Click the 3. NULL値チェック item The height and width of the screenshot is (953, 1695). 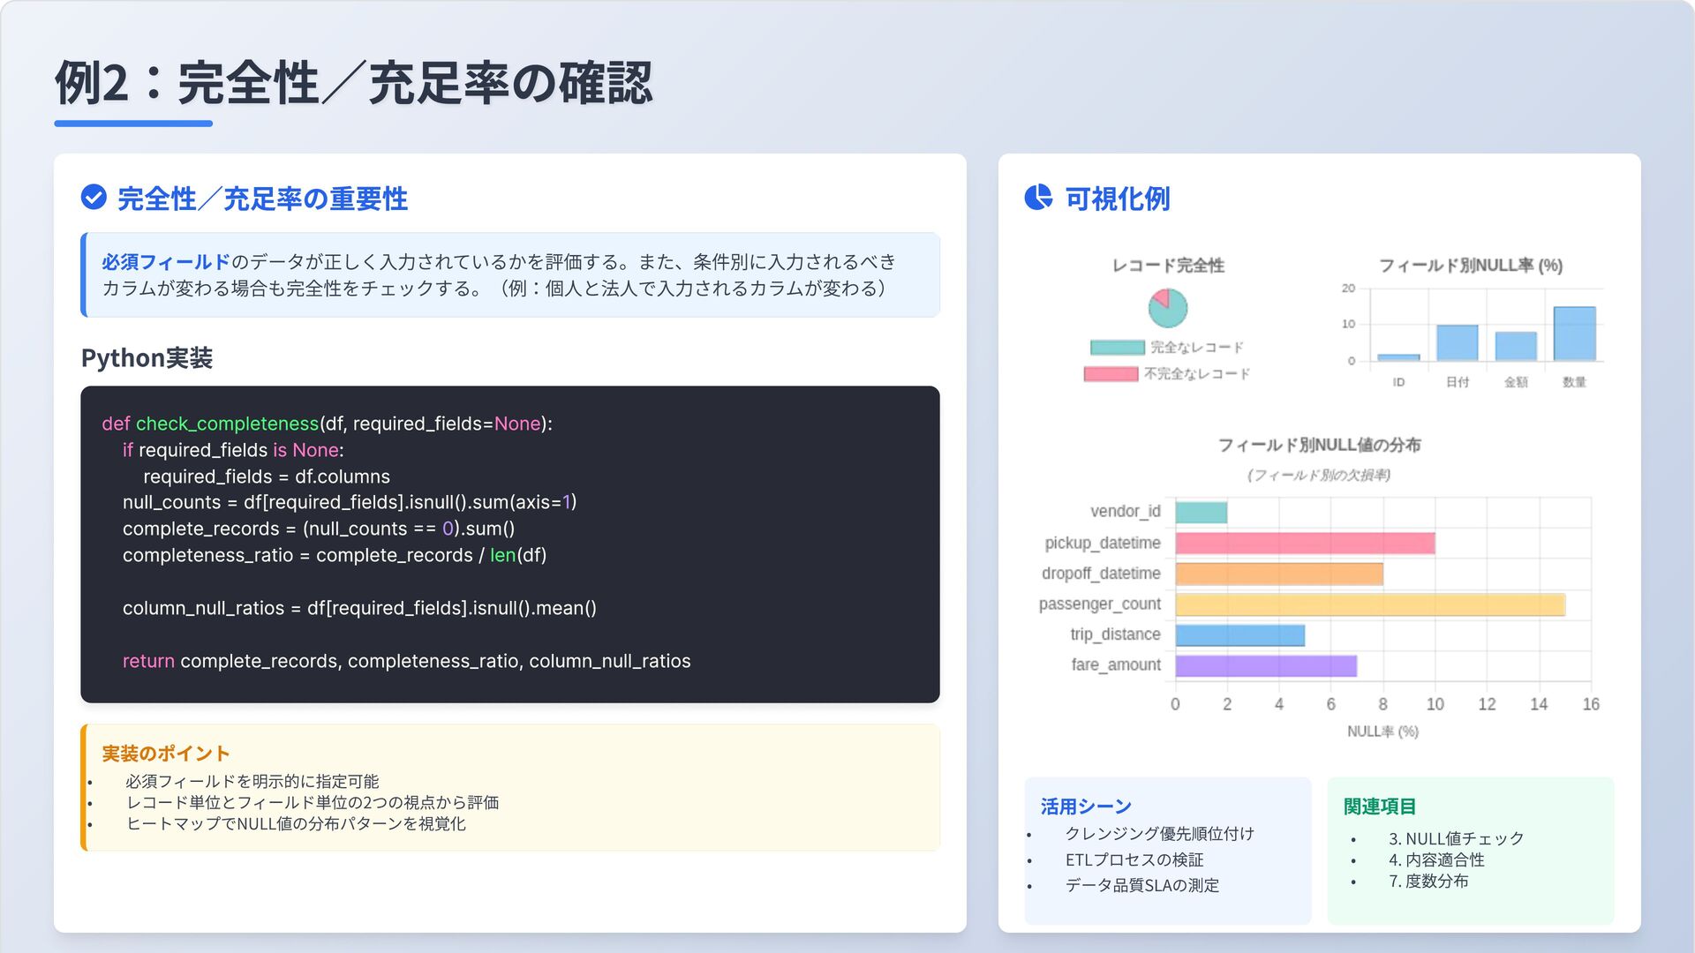pos(1457,838)
